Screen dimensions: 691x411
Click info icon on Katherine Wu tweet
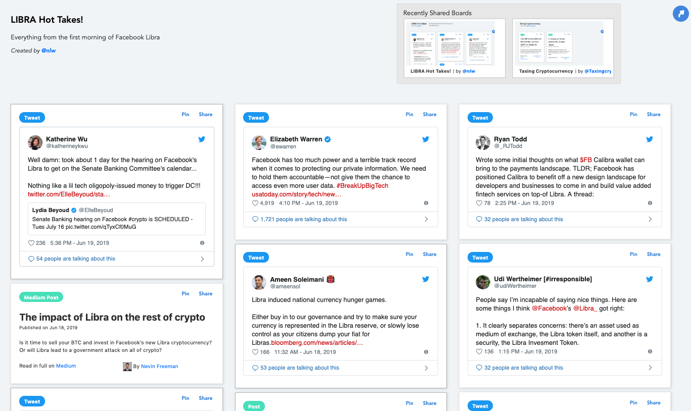202,243
